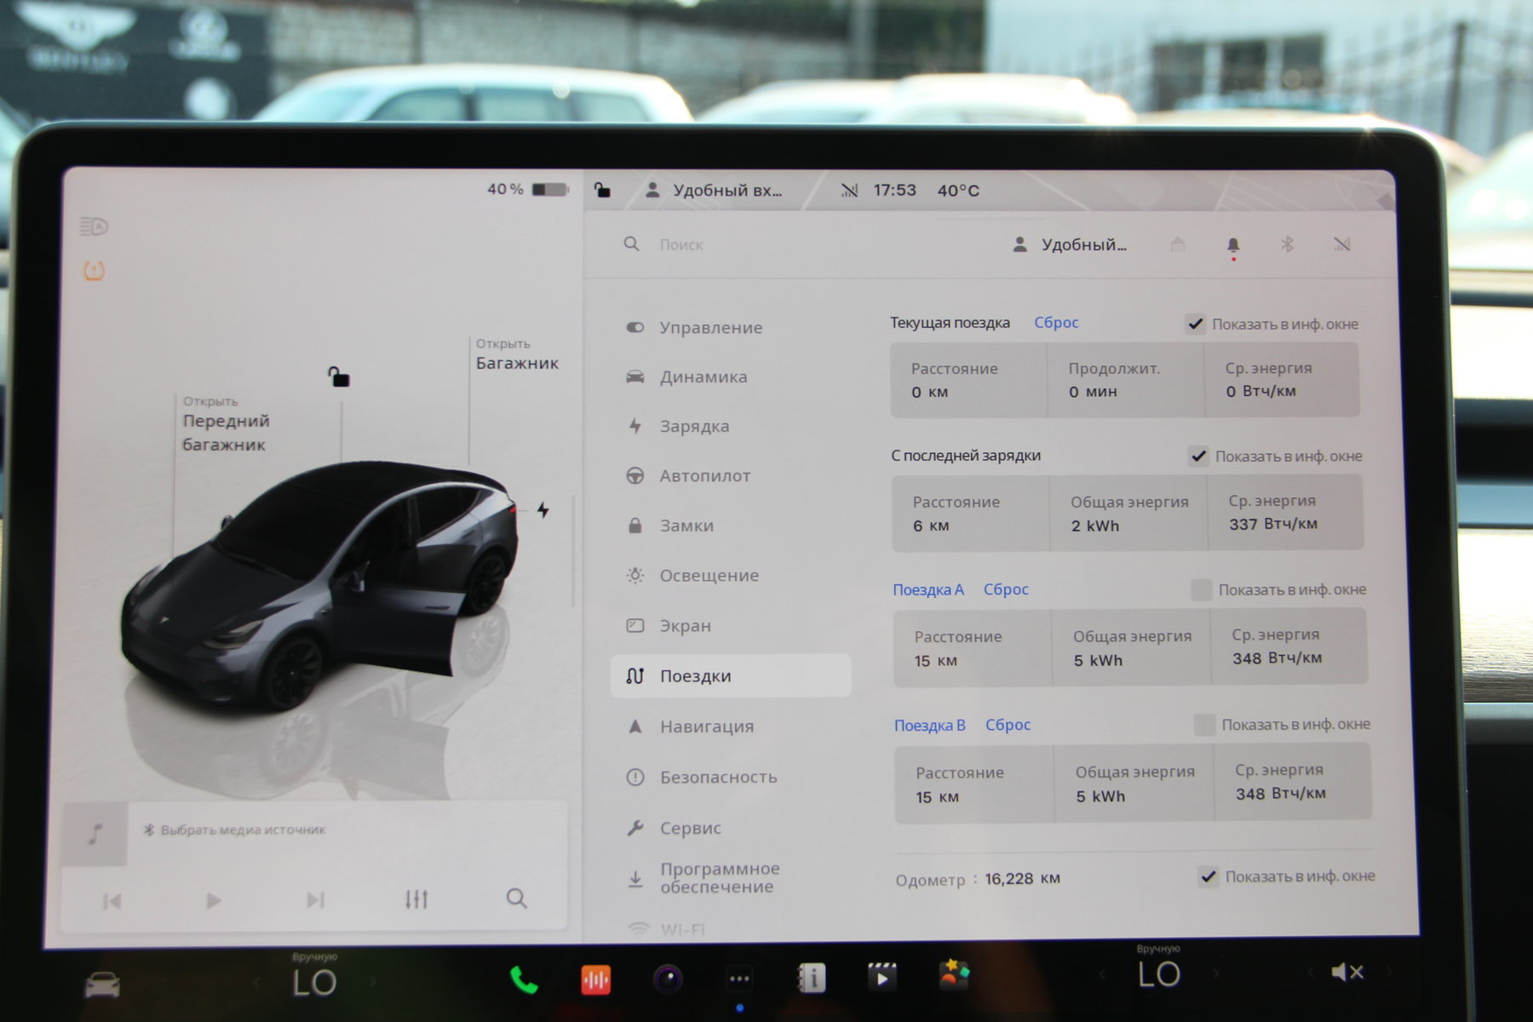Expand the Удобный profile menu beside search
1533x1022 pixels.
coord(1071,245)
